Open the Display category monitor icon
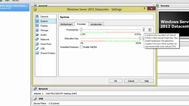Viewport: 189px width, 106px height. pos(37,26)
